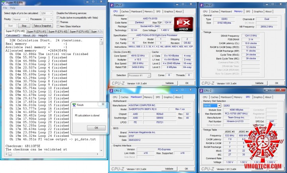
Task: Open the File menu in Hyper PI
Action: [5, 8]
